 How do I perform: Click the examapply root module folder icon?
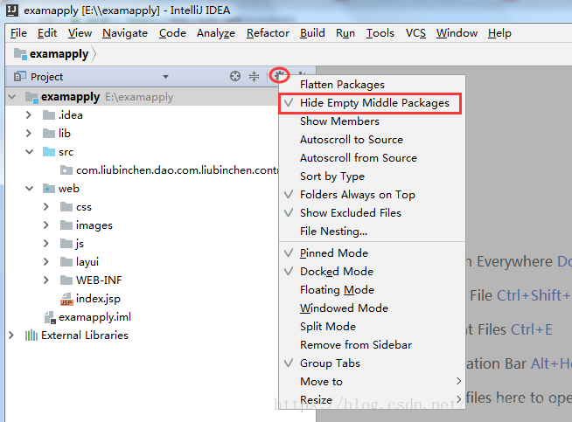click(x=31, y=97)
